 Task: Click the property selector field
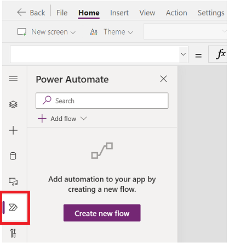click(99, 54)
